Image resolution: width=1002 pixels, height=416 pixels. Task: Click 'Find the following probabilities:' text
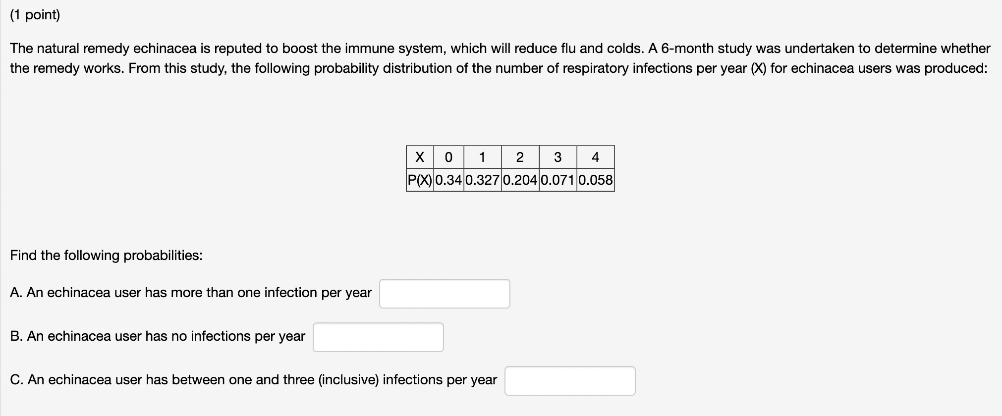click(107, 256)
